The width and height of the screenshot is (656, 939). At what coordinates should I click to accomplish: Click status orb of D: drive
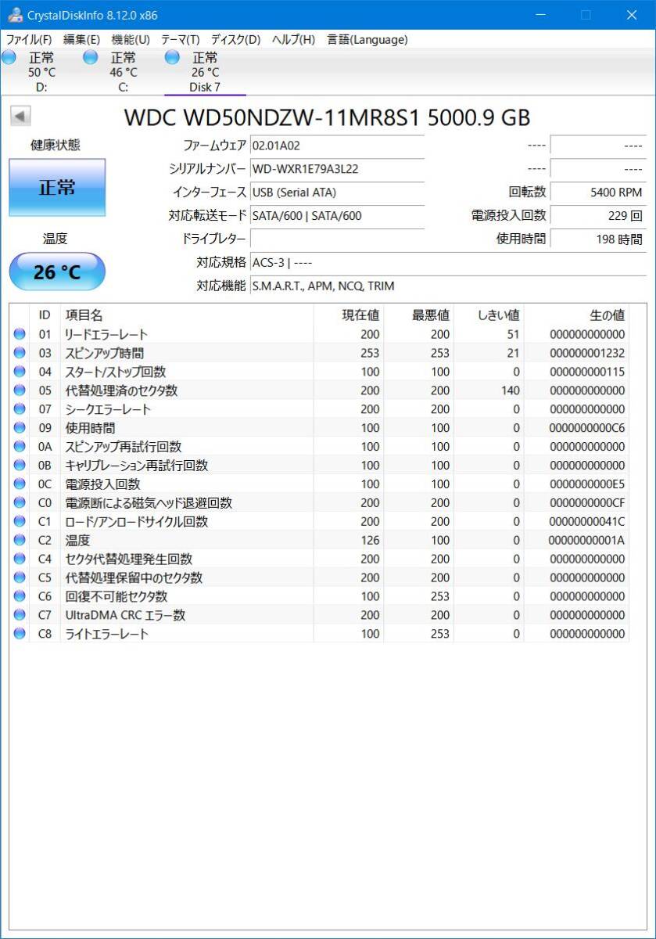(x=9, y=57)
